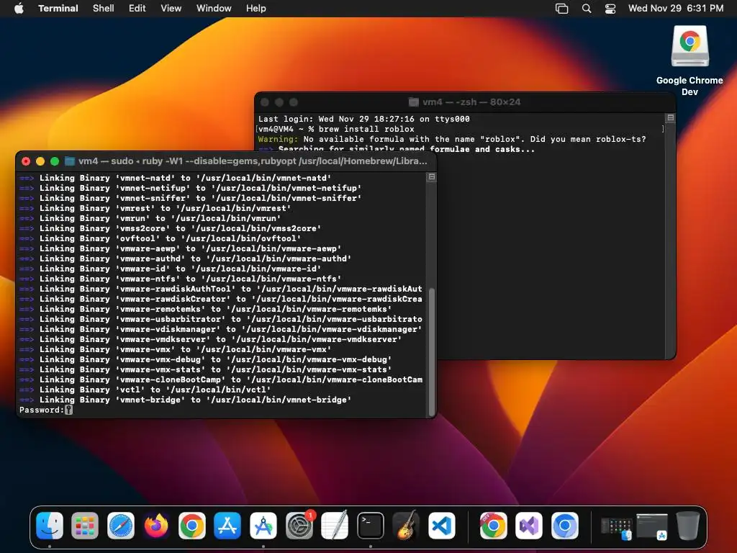Image resolution: width=737 pixels, height=553 pixels.
Task: Open the purple Visual Studio Dock icon
Action: (529, 525)
